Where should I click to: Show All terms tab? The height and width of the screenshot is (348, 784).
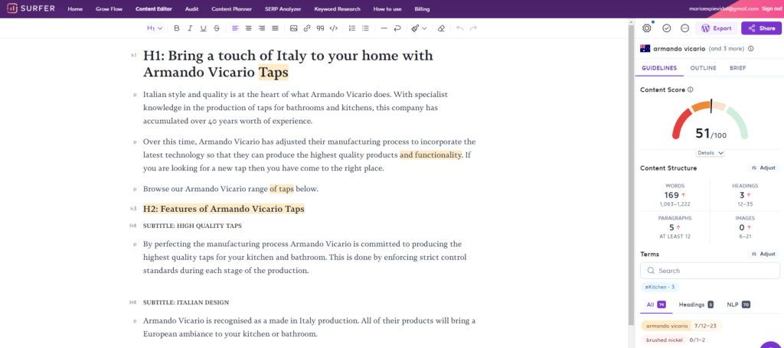tap(655, 304)
